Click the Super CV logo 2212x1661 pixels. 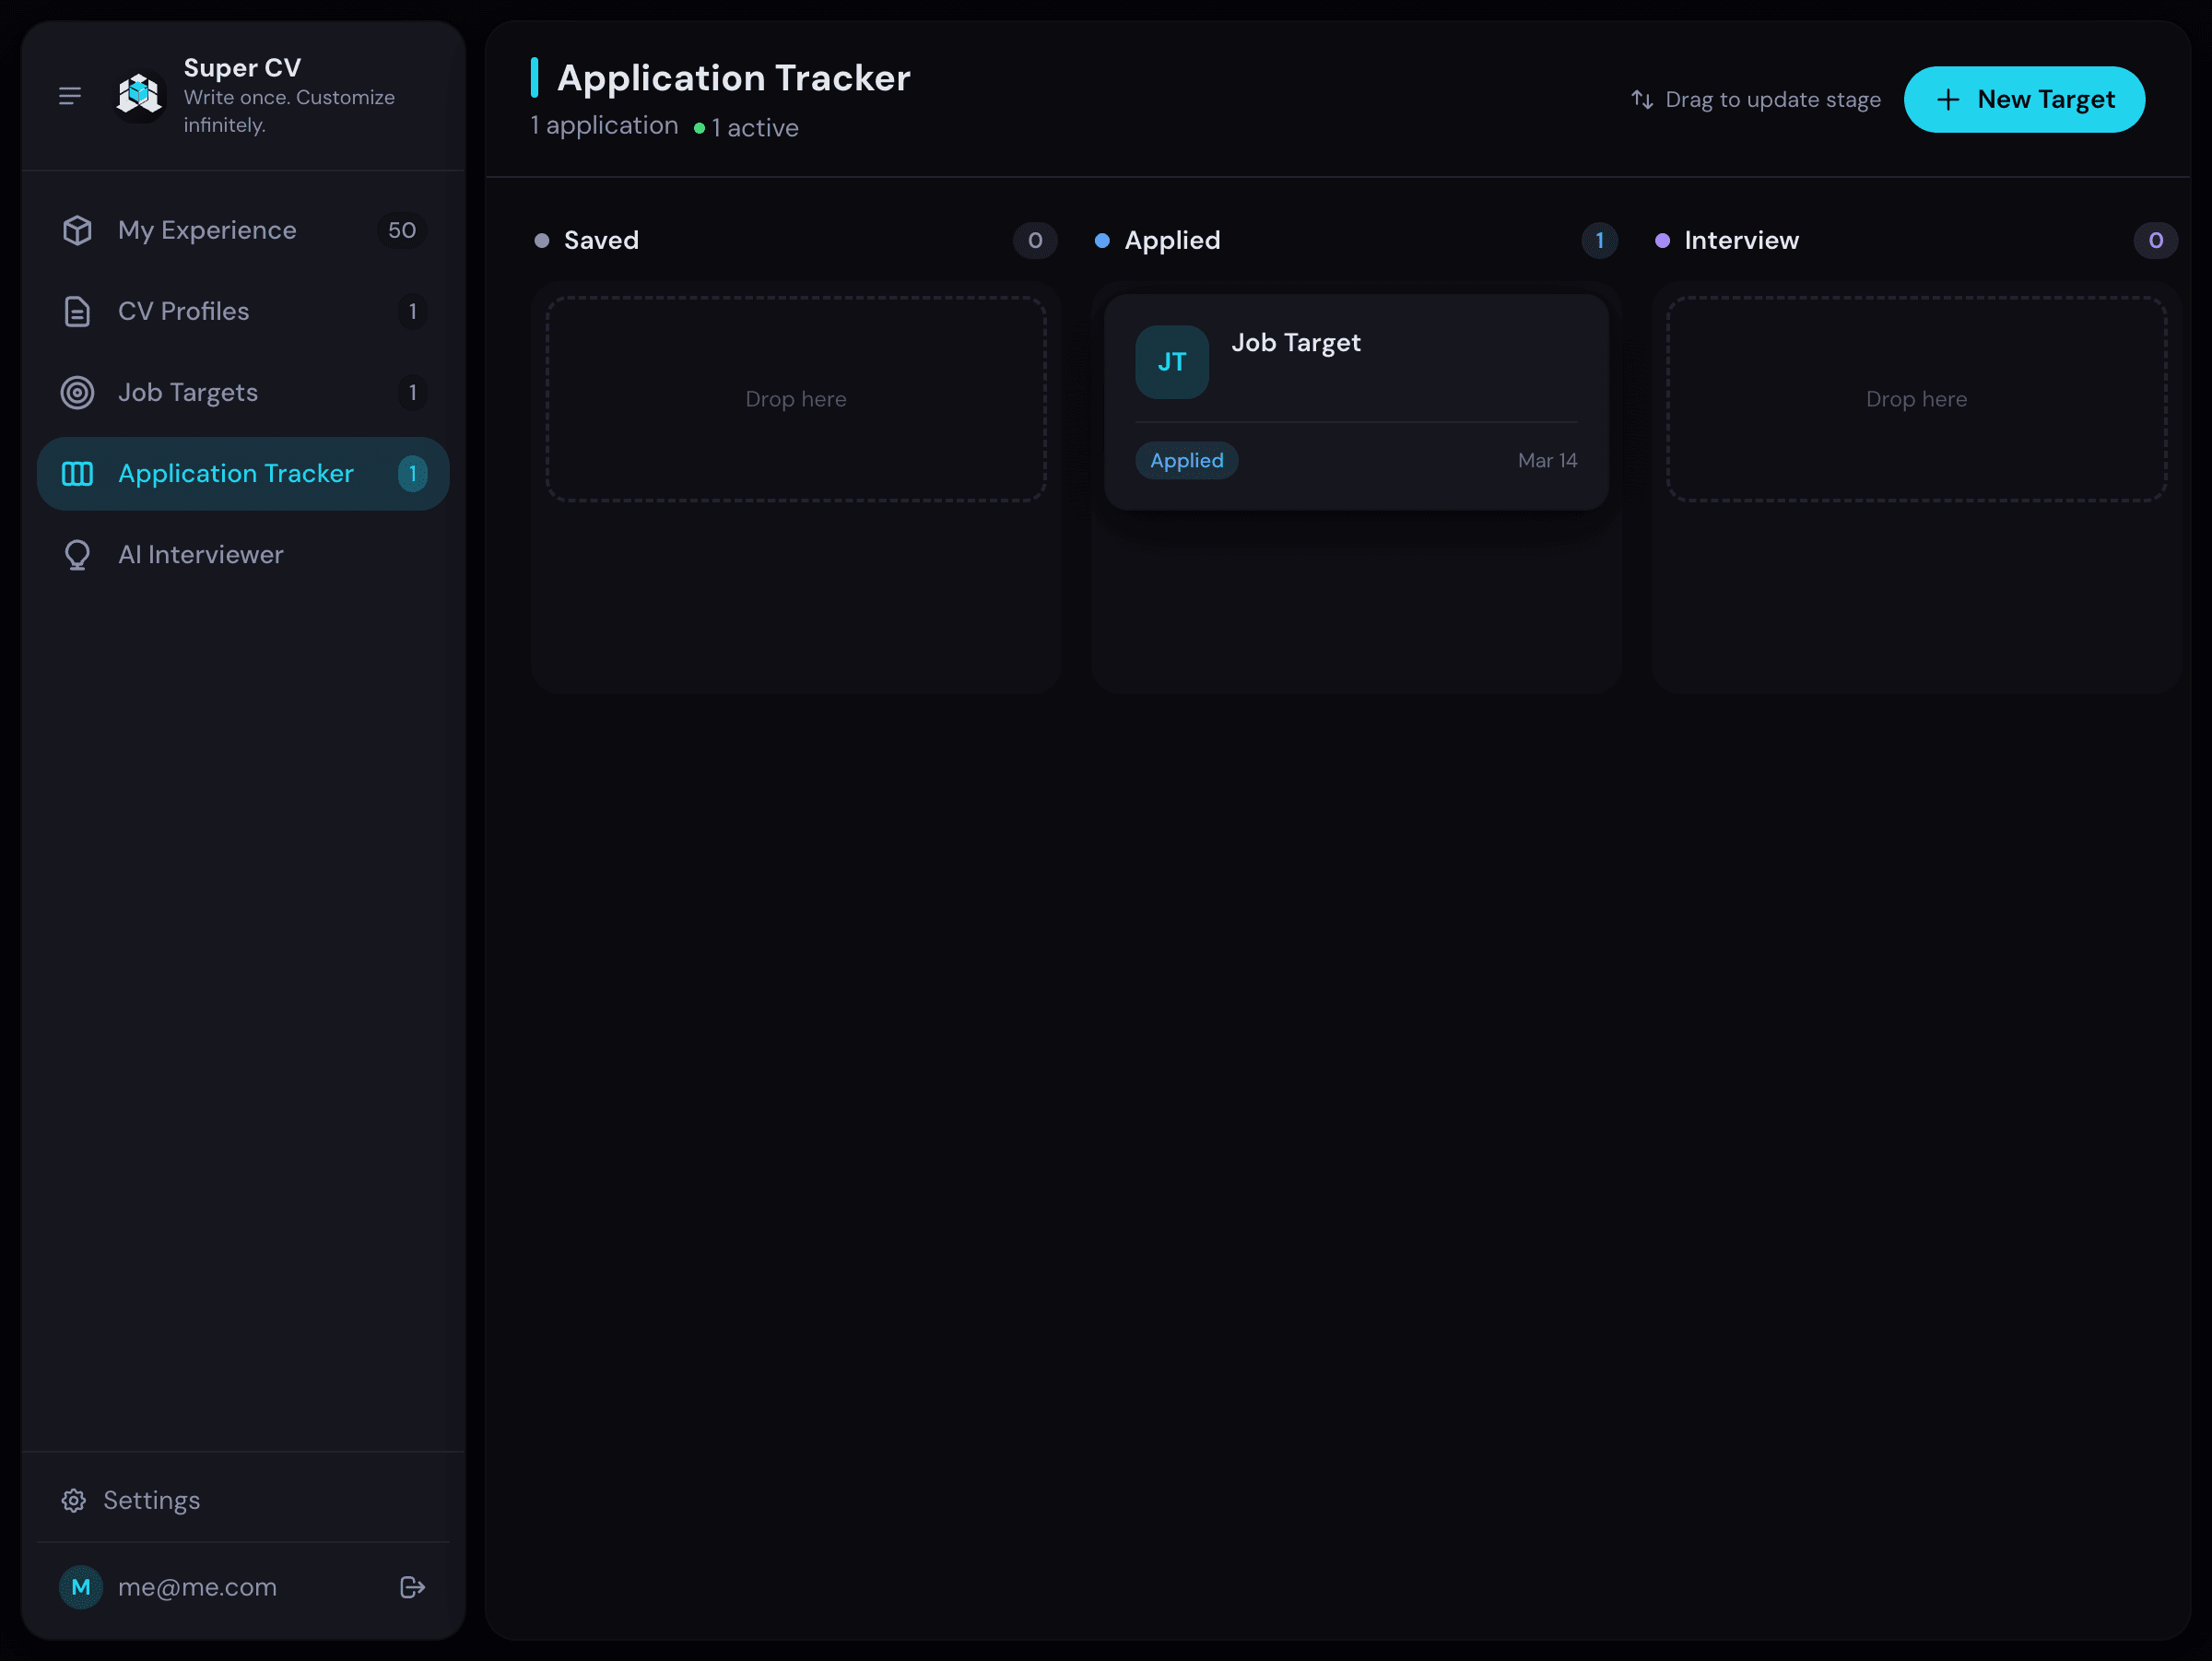pyautogui.click(x=139, y=95)
